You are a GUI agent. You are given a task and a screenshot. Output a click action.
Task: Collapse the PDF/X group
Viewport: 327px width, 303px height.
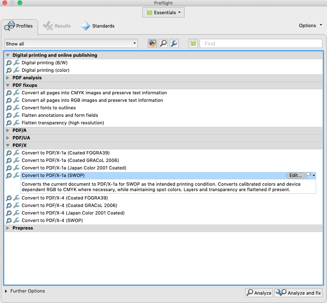click(x=8, y=145)
